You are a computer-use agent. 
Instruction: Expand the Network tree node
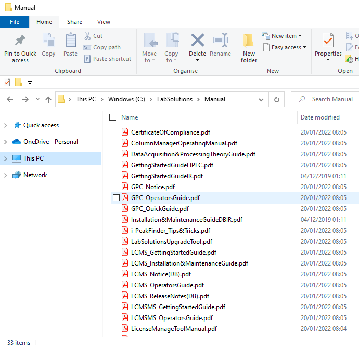pos(6,176)
